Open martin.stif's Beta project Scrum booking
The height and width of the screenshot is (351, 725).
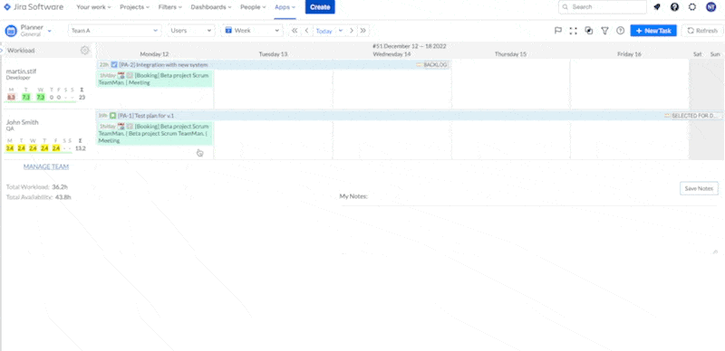(154, 79)
